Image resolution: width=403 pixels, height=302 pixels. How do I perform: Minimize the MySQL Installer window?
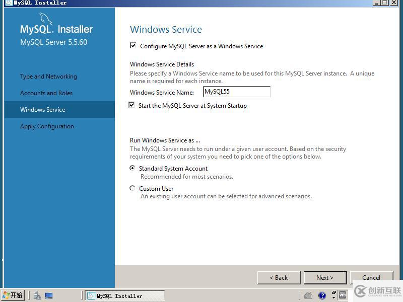pos(376,3)
